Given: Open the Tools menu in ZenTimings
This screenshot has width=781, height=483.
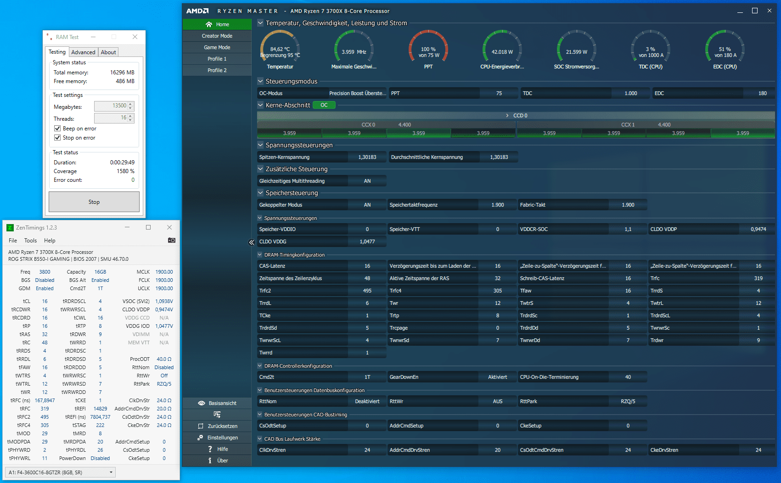Looking at the screenshot, I should point(30,241).
